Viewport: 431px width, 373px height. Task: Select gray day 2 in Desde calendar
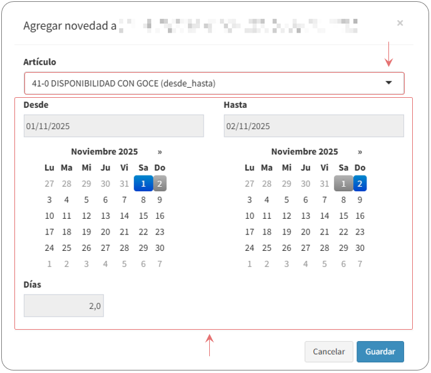[160, 183]
